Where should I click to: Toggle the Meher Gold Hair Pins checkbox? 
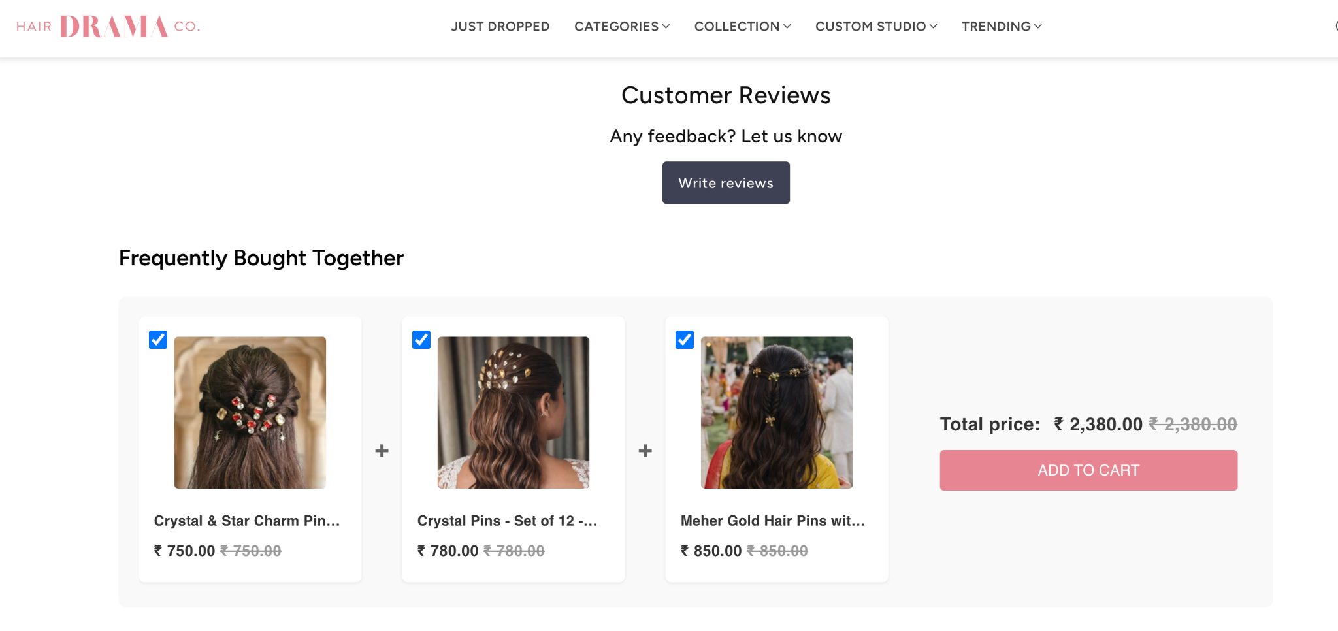[685, 340]
